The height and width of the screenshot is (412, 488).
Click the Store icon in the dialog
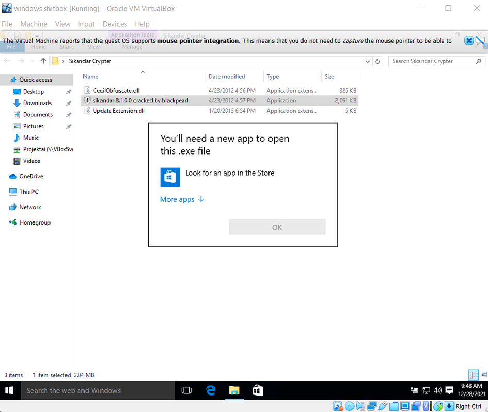click(x=170, y=177)
